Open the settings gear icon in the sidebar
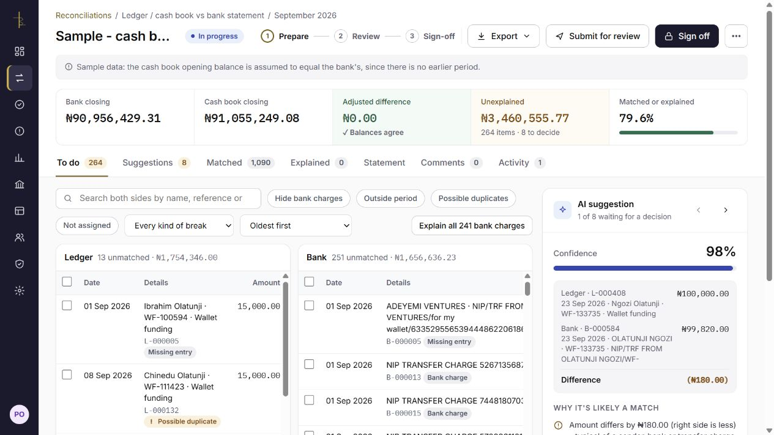Screen dimensions: 774x435 pyautogui.click(x=20, y=291)
